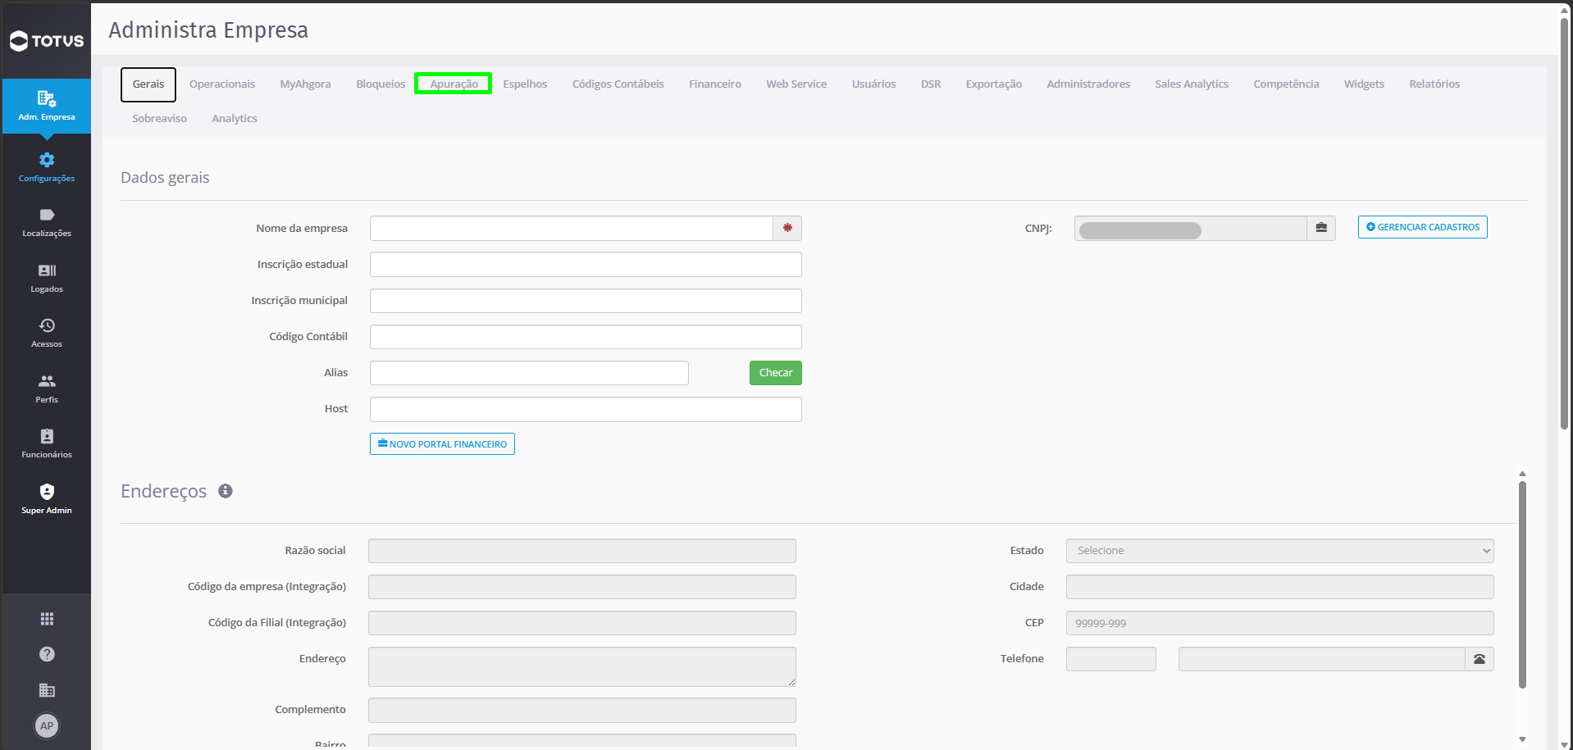1573x750 pixels.
Task: Click the telephone icon beside Telefone field
Action: 1480,659
